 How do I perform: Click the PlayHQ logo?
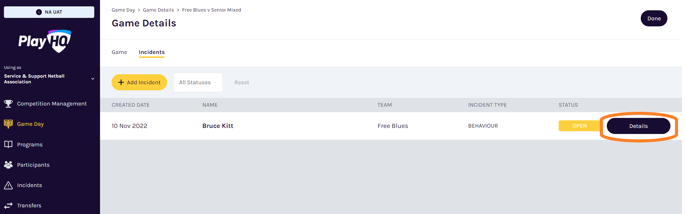coord(45,41)
